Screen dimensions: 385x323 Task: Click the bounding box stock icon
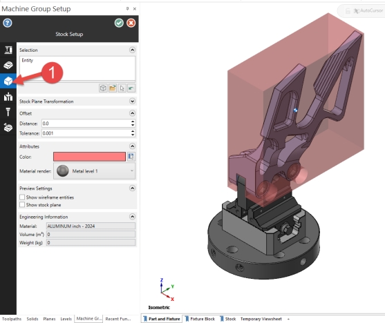click(x=103, y=88)
